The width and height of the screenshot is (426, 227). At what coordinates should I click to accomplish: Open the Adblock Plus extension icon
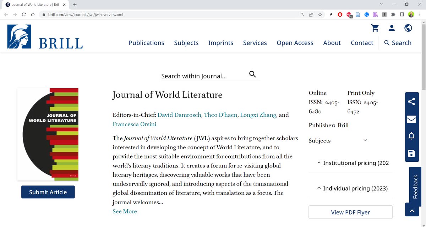(349, 15)
